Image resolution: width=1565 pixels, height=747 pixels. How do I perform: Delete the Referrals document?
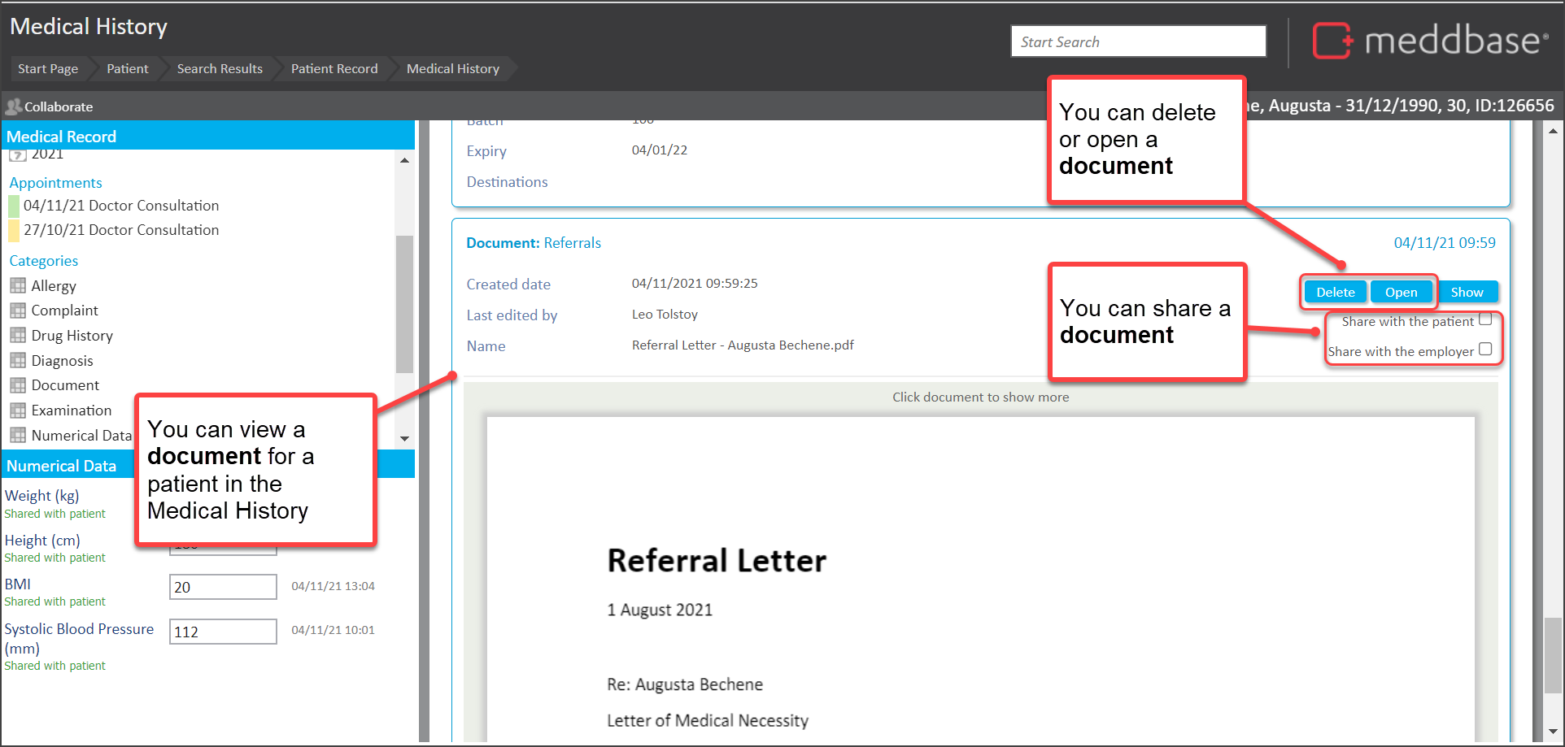click(1335, 293)
